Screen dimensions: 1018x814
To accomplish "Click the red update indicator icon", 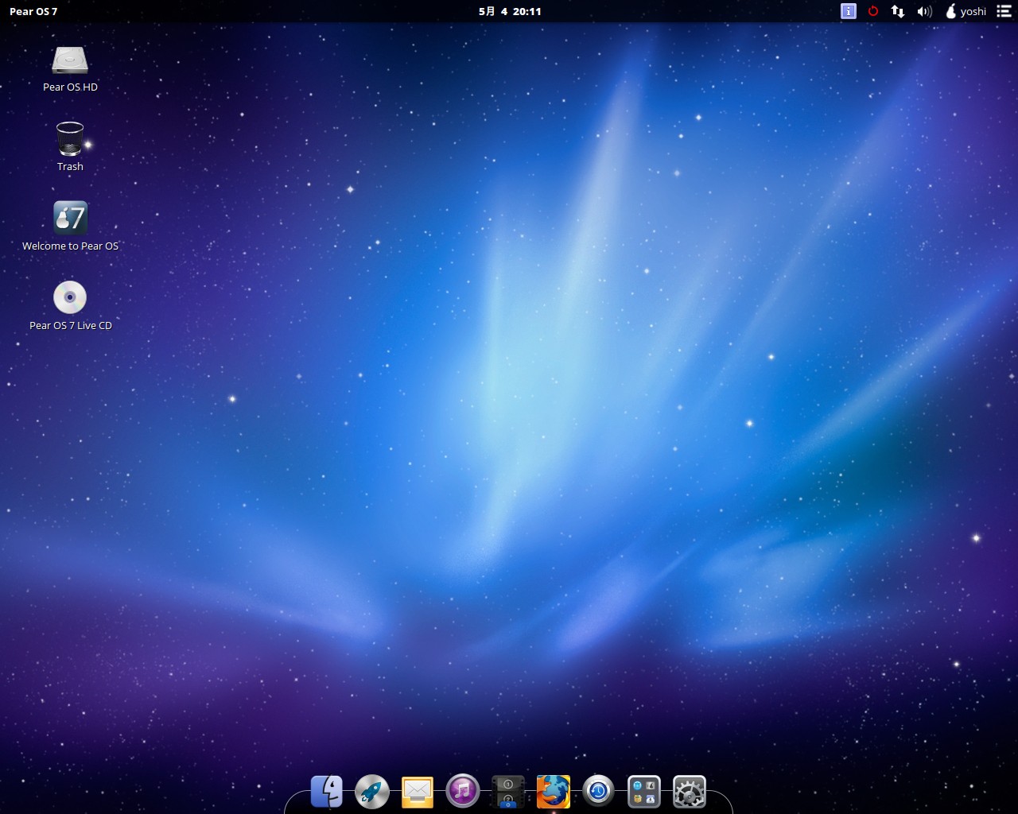I will click(x=873, y=11).
